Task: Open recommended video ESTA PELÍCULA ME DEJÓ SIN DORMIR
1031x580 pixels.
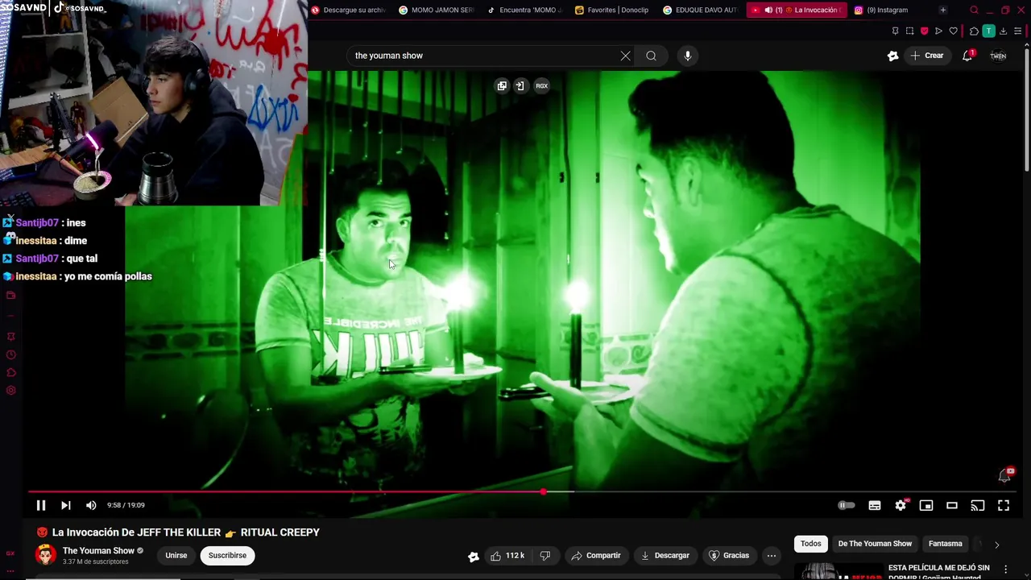Action: pyautogui.click(x=938, y=571)
